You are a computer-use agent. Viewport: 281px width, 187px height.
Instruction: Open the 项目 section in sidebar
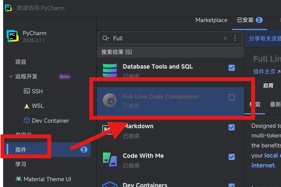pyautogui.click(x=21, y=62)
